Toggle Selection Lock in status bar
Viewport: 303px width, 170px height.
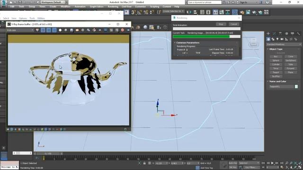(144, 163)
